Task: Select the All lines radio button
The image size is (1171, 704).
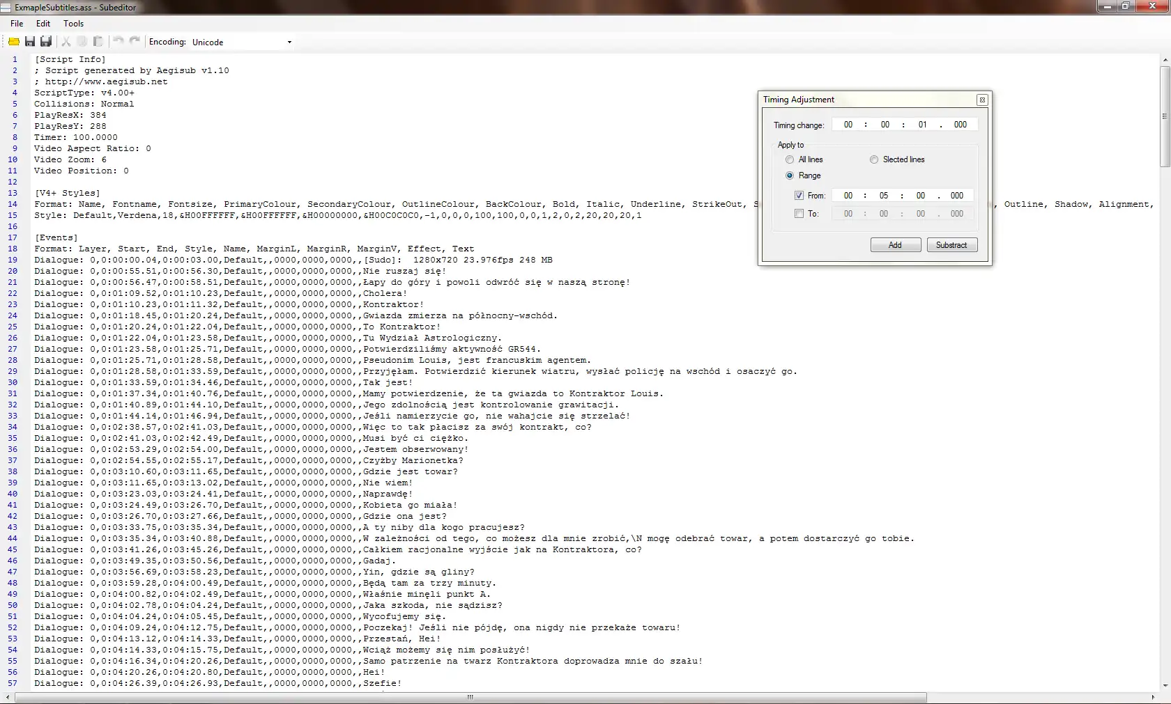Action: coord(790,159)
